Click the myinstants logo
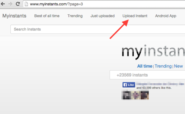 153,52
